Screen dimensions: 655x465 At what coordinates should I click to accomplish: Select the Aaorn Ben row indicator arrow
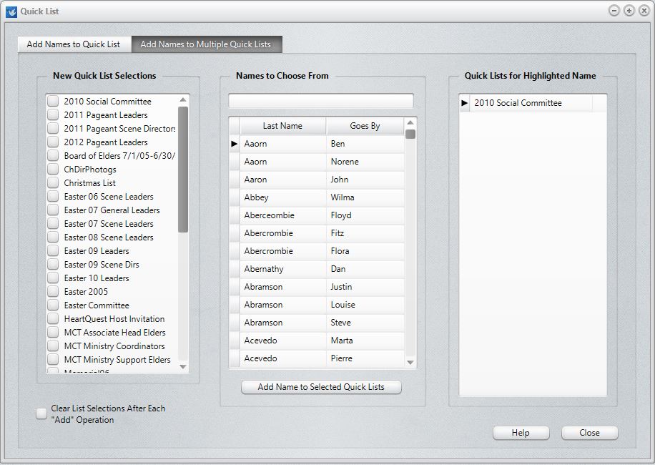point(235,144)
